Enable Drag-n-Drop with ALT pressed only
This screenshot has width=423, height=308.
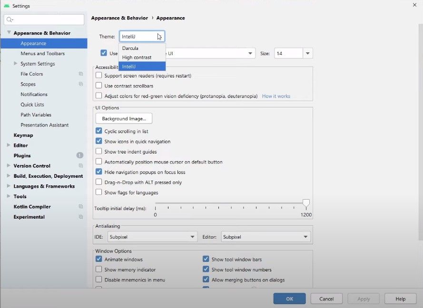coord(99,182)
